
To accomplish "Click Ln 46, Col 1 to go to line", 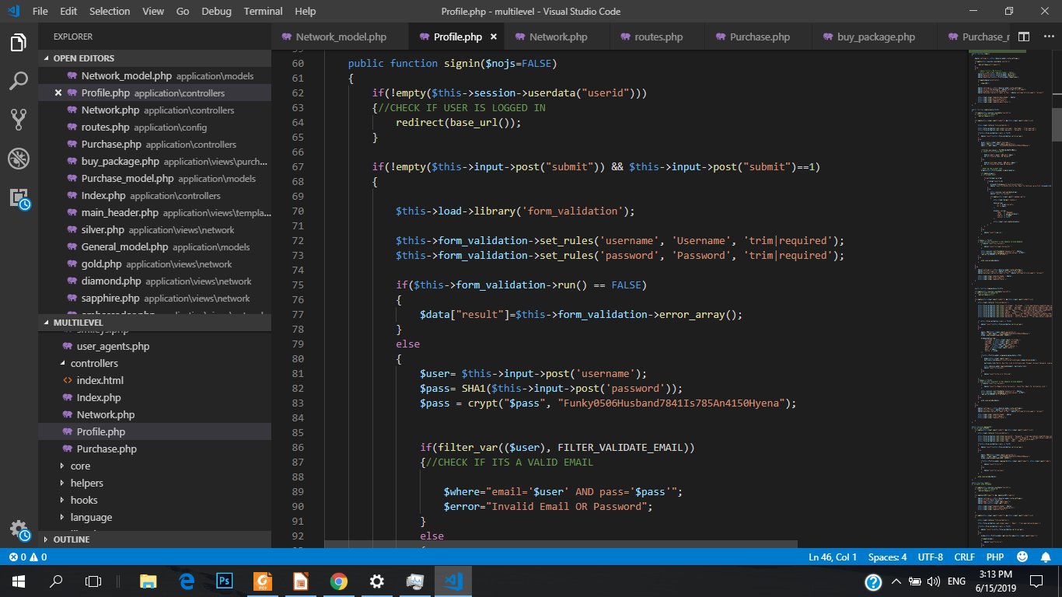I will coord(833,557).
